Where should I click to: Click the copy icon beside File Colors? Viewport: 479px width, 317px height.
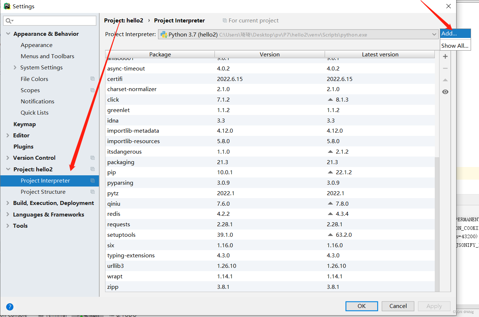click(92, 79)
